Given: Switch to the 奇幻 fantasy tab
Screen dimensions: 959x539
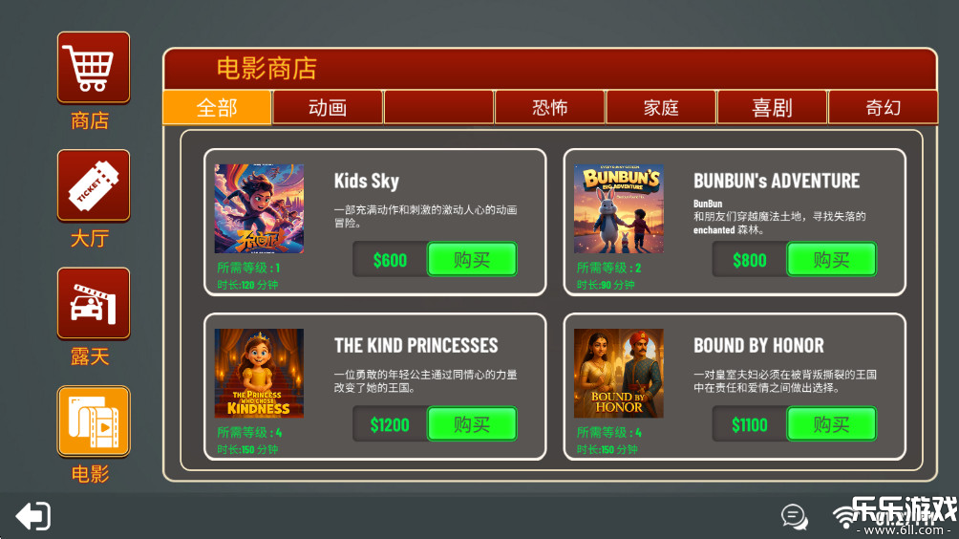Looking at the screenshot, I should tap(883, 108).
